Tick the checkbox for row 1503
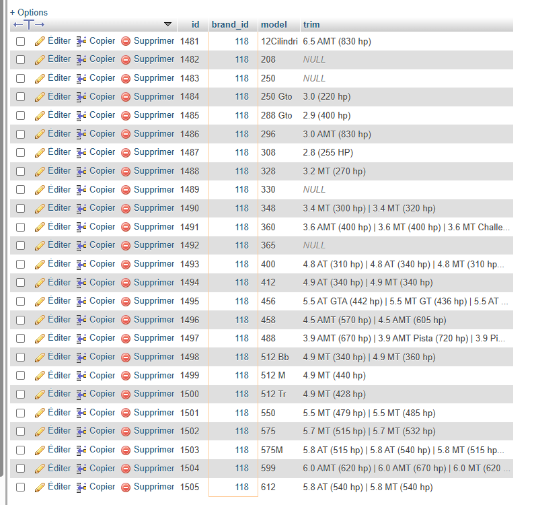534x505 pixels. tap(21, 450)
